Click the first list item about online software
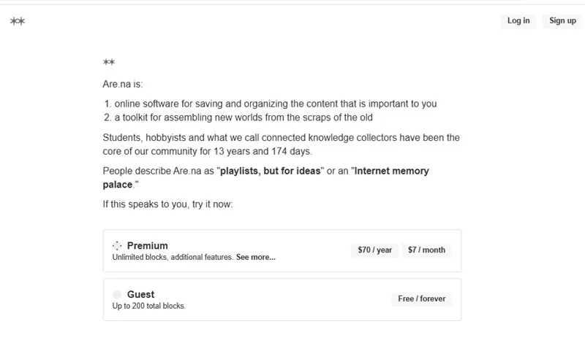Image resolution: width=585 pixels, height=343 pixels. 276,104
